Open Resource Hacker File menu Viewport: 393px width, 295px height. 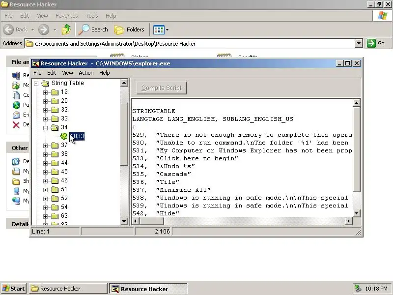[37, 73]
